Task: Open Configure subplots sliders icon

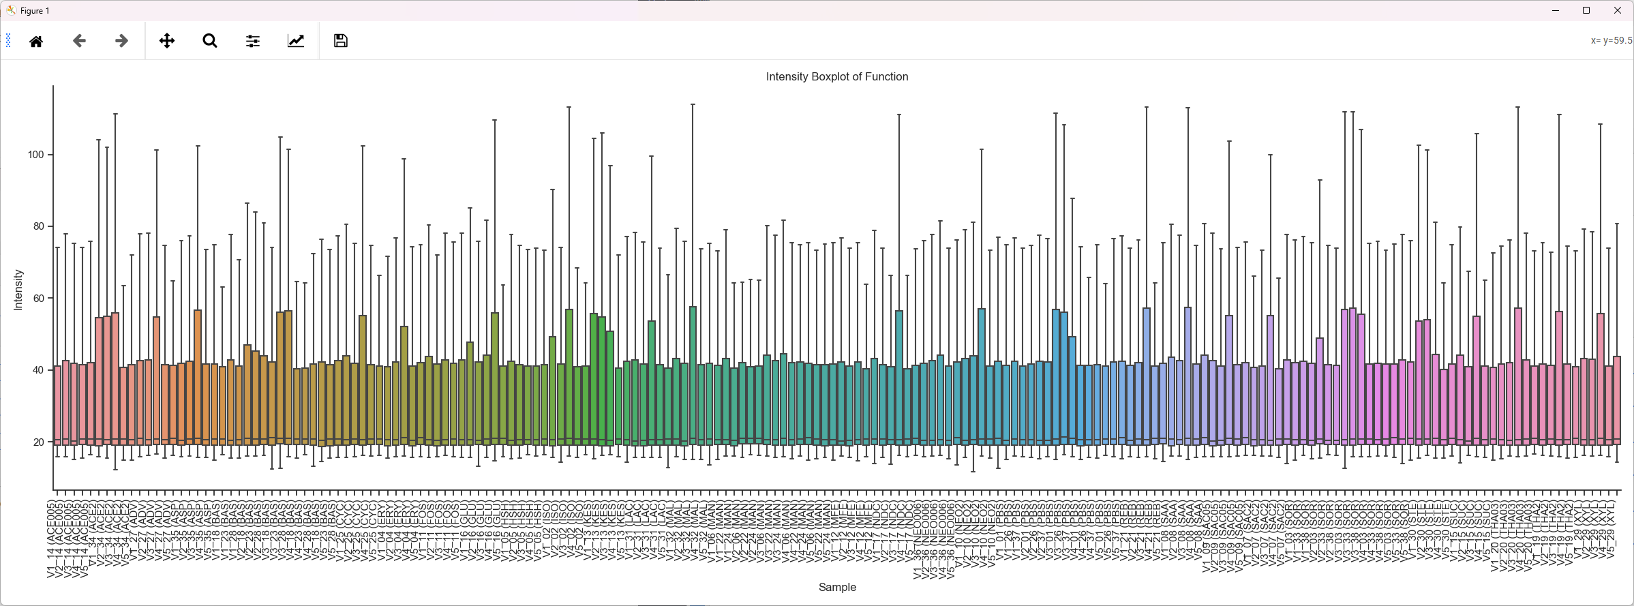Action: pos(253,41)
